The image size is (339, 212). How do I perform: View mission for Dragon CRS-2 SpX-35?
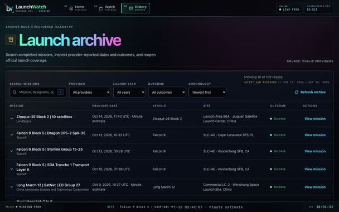(x=315, y=135)
